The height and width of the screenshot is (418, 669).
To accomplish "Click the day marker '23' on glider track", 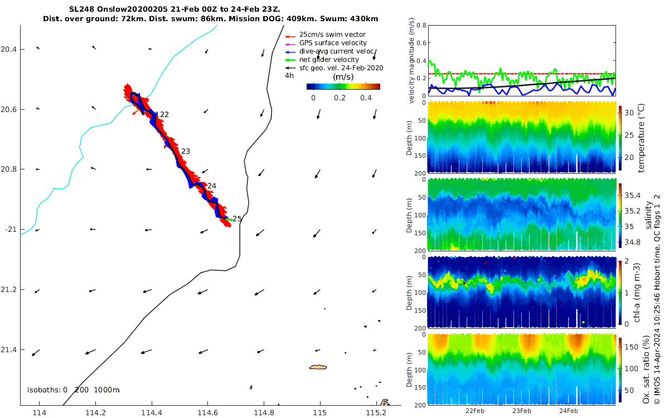I will 186,152.
